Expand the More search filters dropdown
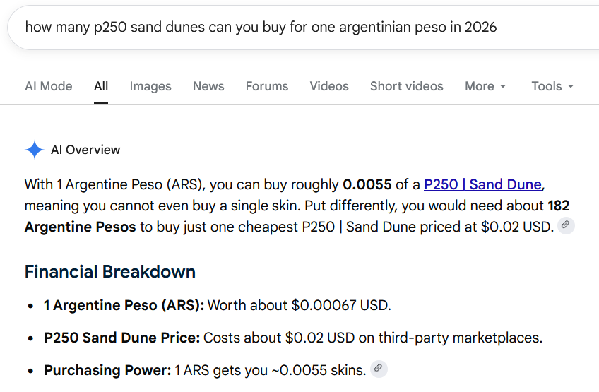 (485, 86)
